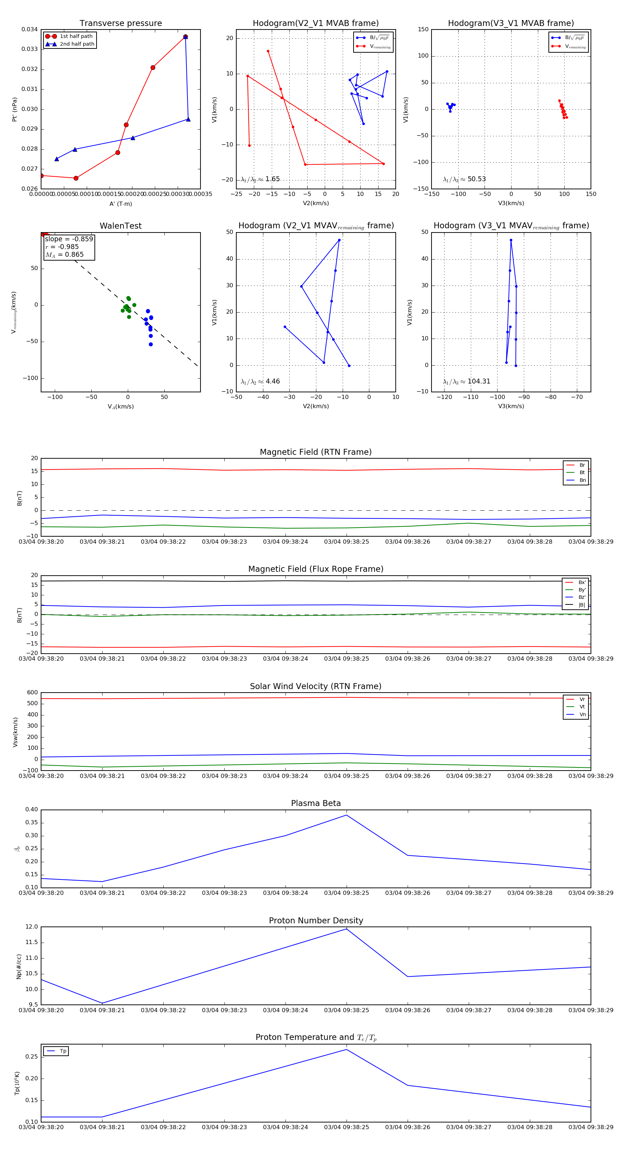Click the λ1/λ3 ≈ 50.53 annotation

pyautogui.click(x=464, y=179)
